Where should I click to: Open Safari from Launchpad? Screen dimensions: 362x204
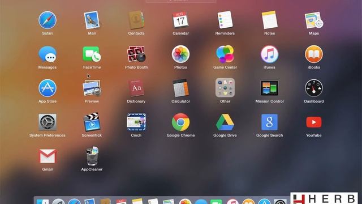pyautogui.click(x=48, y=20)
